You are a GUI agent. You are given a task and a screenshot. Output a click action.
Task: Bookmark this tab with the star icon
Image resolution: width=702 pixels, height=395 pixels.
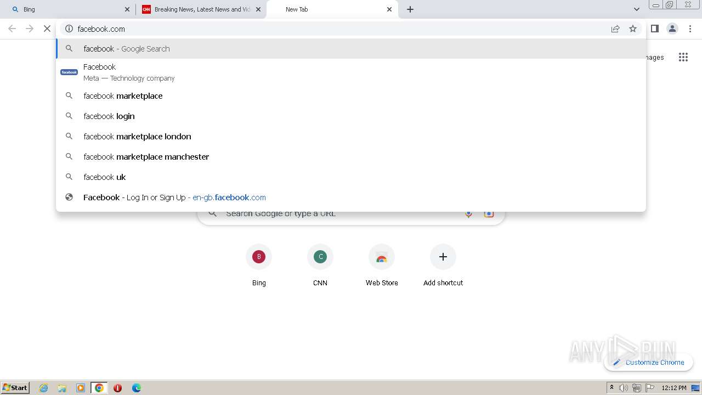633,29
